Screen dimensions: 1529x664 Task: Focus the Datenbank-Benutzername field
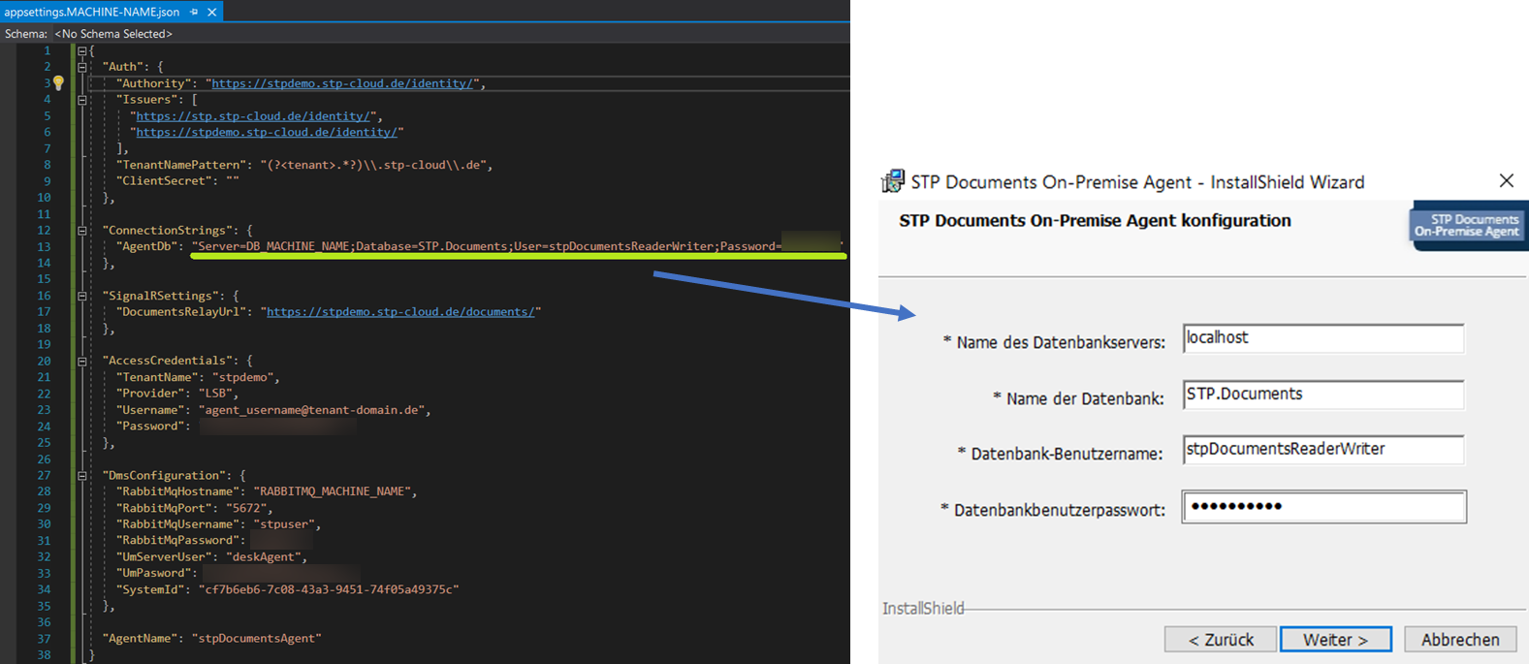[x=1323, y=450]
